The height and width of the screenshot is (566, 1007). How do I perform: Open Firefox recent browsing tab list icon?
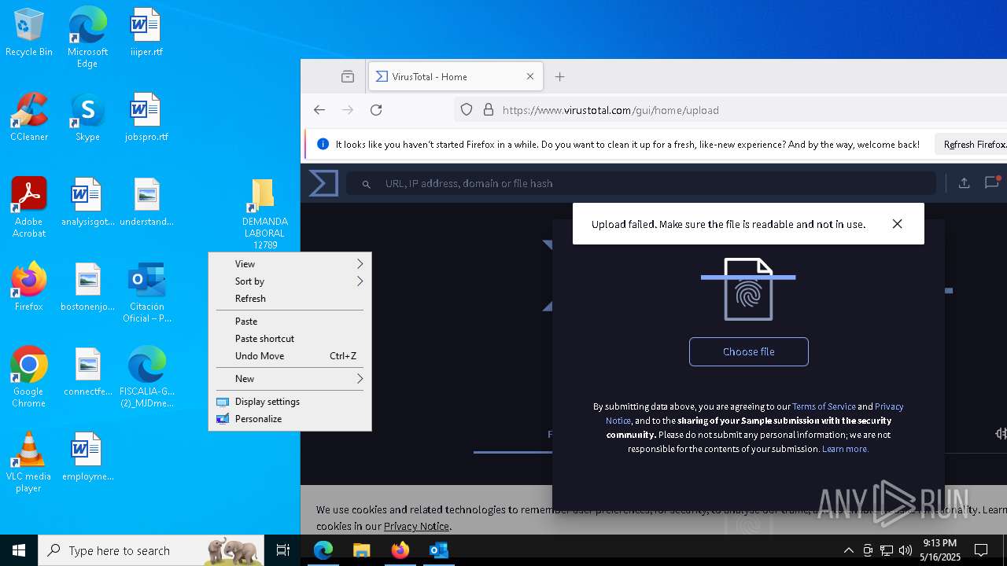click(348, 76)
